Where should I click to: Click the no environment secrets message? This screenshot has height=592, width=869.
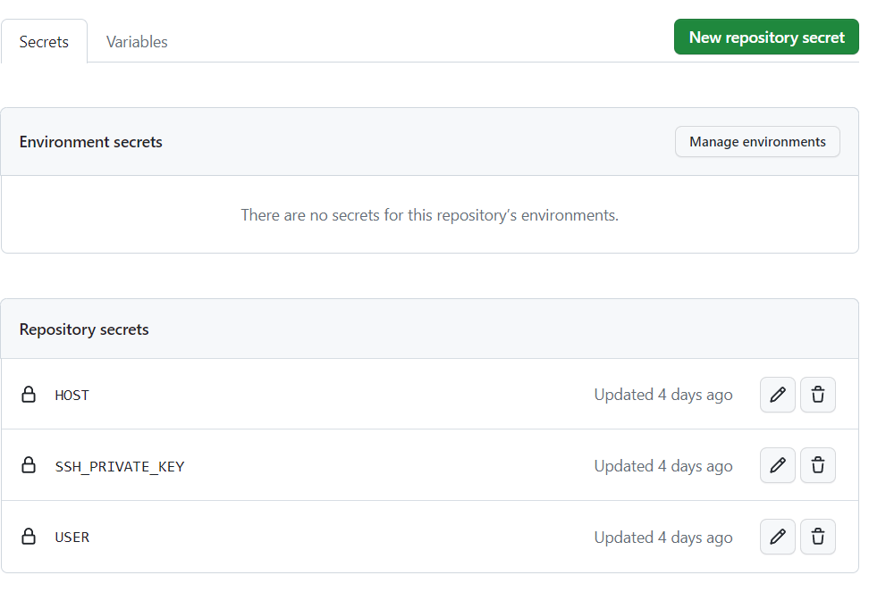click(429, 215)
